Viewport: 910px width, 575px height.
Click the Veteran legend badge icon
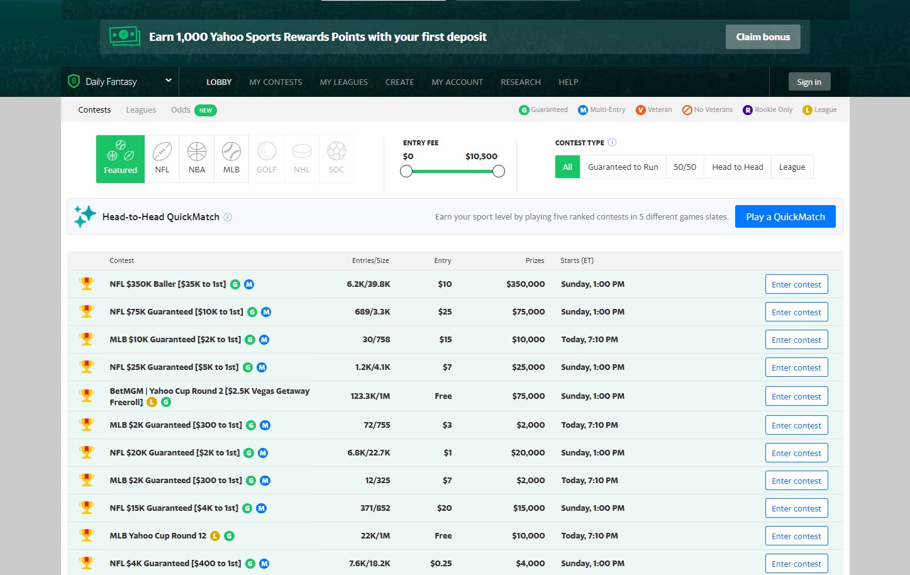tap(641, 110)
